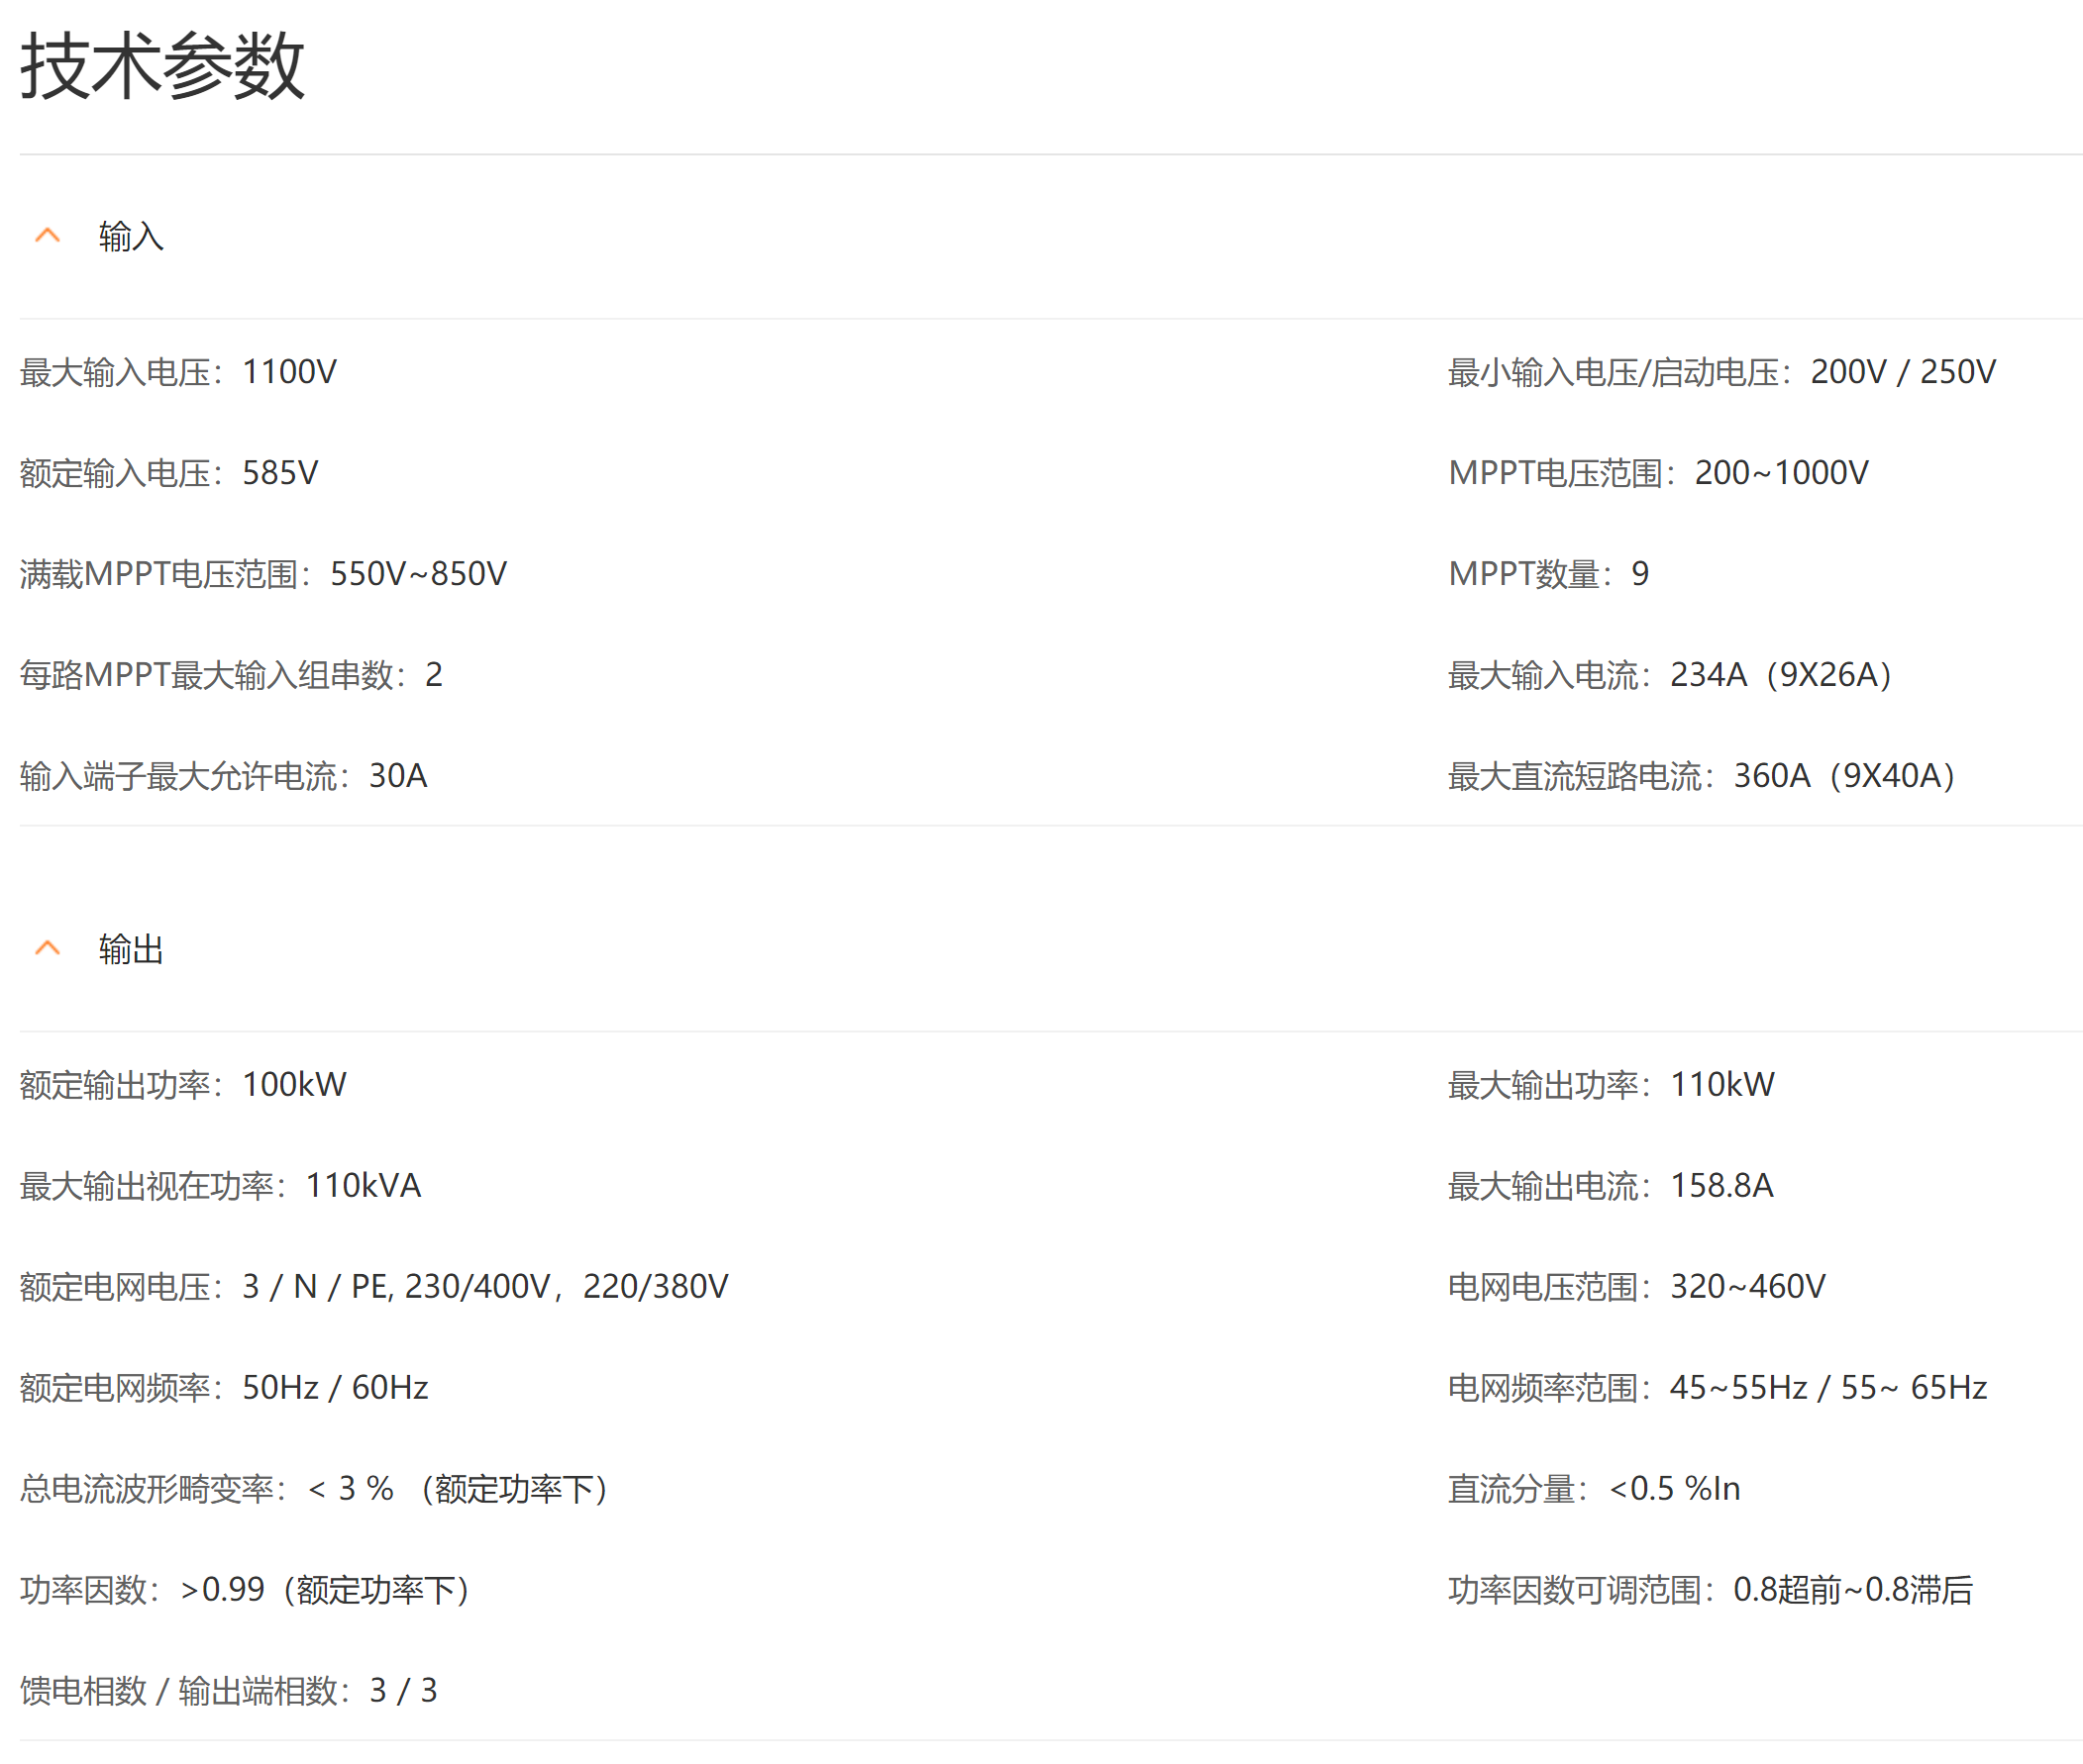Click the MPPT电压范围 200~1000V entry
This screenshot has height=1764, width=2083.
[1657, 473]
